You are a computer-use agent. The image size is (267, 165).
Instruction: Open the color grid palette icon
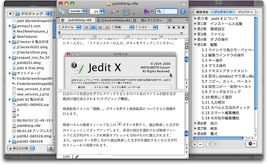pyautogui.click(x=113, y=12)
